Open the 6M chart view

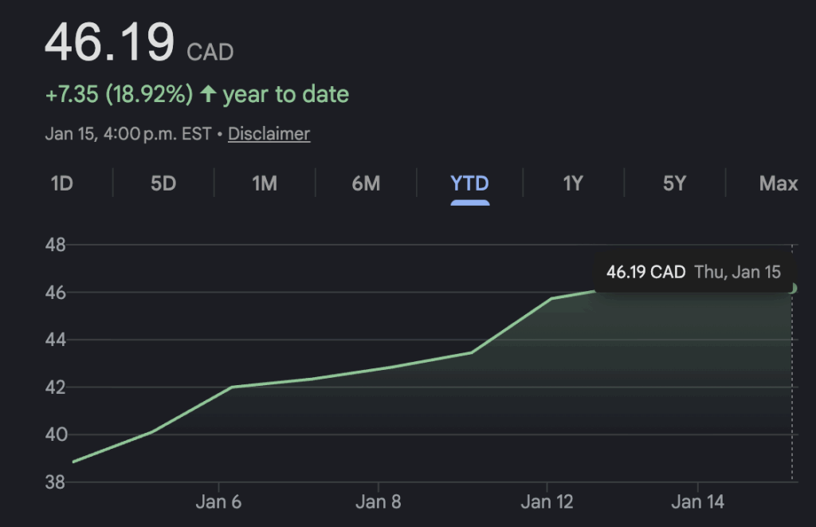point(366,183)
